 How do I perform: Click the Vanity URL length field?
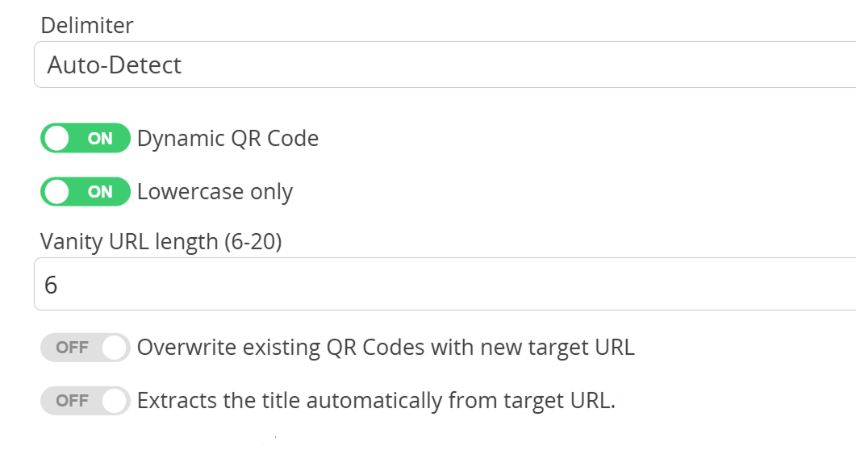[x=428, y=284]
